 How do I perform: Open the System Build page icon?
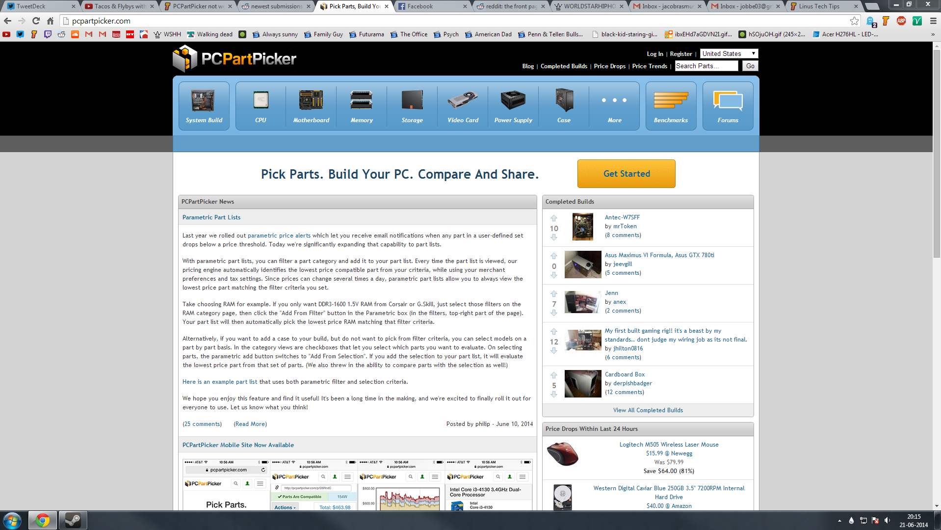click(x=204, y=106)
